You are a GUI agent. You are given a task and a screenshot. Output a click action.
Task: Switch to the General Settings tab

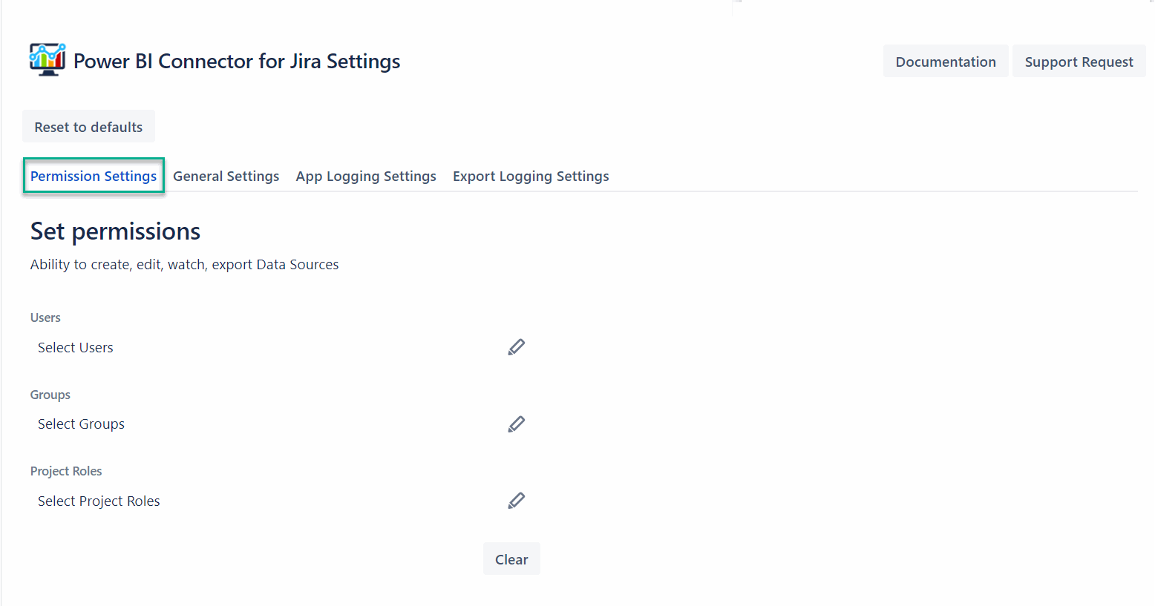tap(226, 176)
